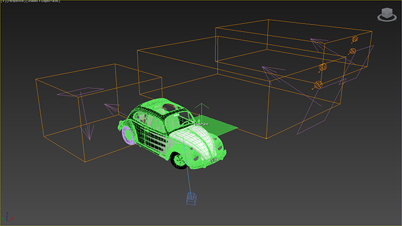The height and width of the screenshot is (226, 402).
Task: Select the purple downward arrow light in left box
Action: click(87, 116)
